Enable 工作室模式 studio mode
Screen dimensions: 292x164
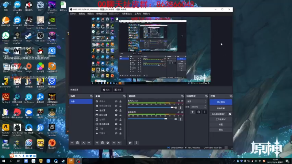pyautogui.click(x=221, y=120)
